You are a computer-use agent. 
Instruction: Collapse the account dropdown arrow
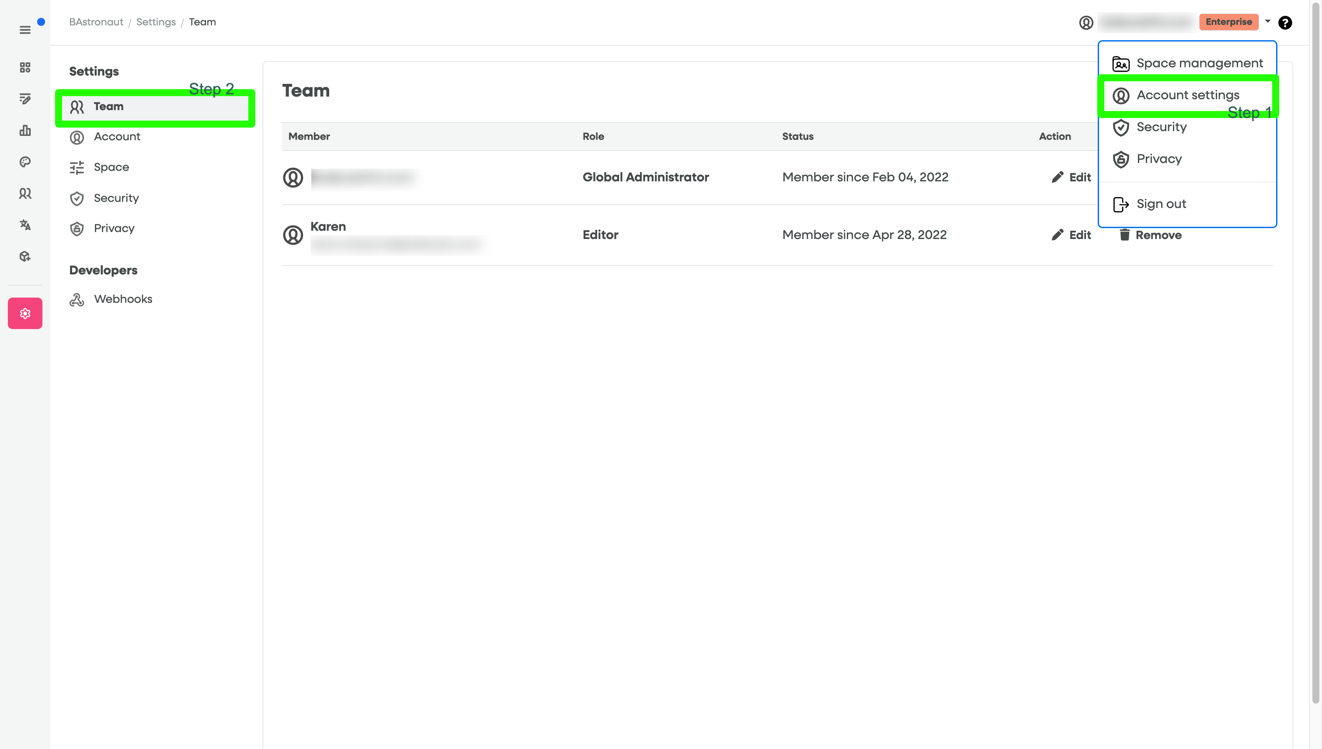point(1267,21)
